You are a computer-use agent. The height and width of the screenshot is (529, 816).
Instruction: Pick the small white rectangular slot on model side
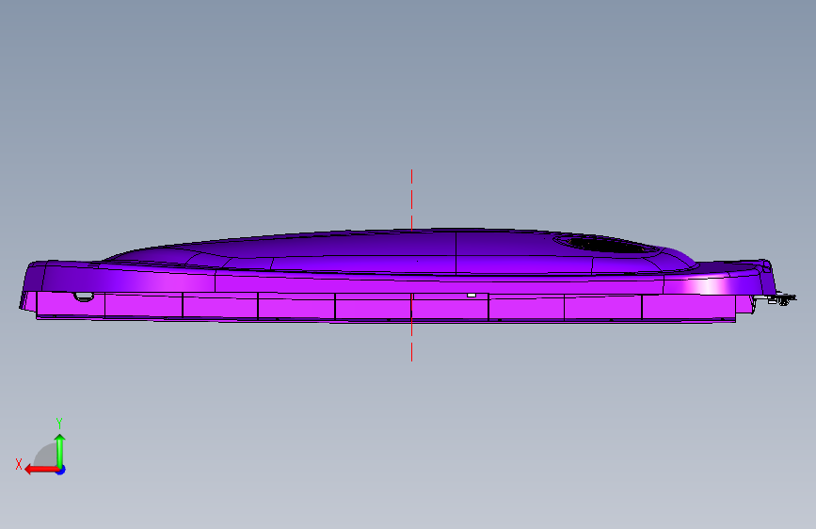(x=472, y=296)
